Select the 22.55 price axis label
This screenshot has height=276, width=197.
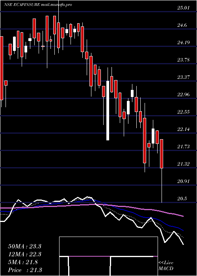(x=184, y=112)
